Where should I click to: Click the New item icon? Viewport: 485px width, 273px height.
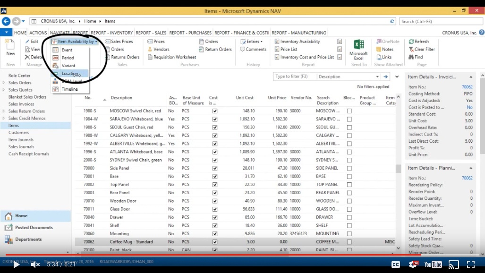pyautogui.click(x=10, y=45)
